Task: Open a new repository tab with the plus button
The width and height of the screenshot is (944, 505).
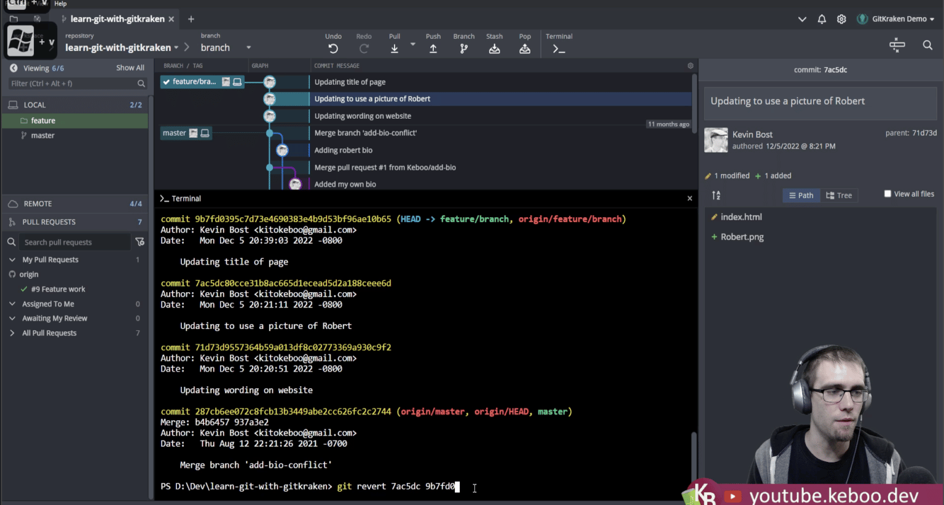Action: pyautogui.click(x=191, y=19)
